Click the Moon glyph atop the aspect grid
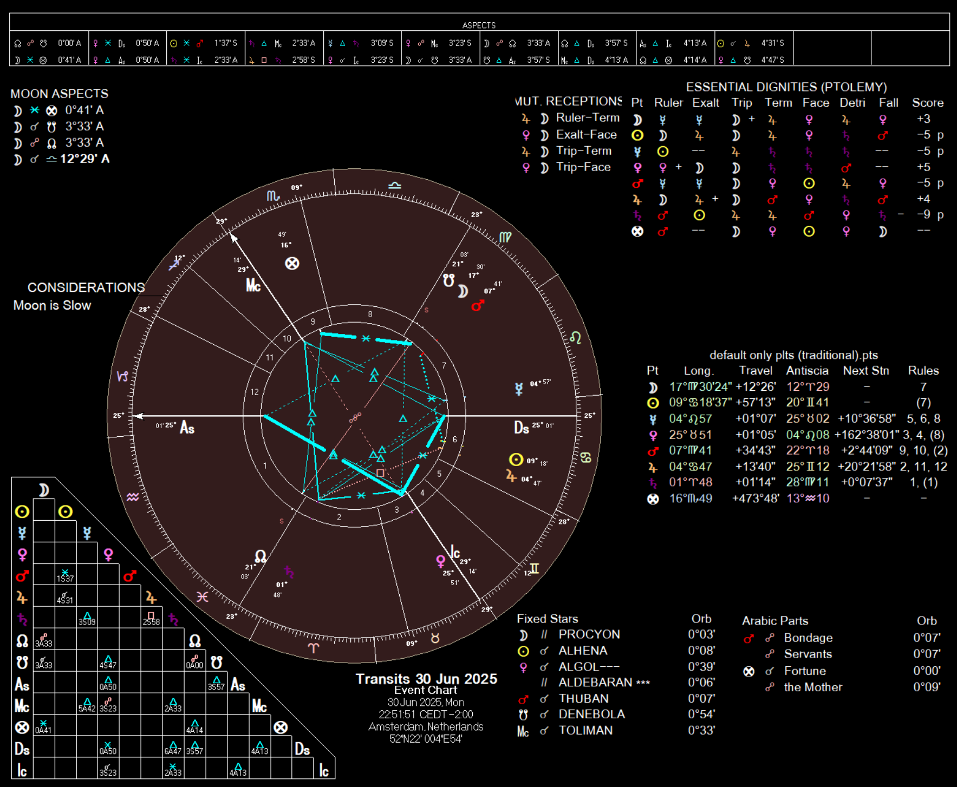This screenshot has width=957, height=787. click(44, 490)
